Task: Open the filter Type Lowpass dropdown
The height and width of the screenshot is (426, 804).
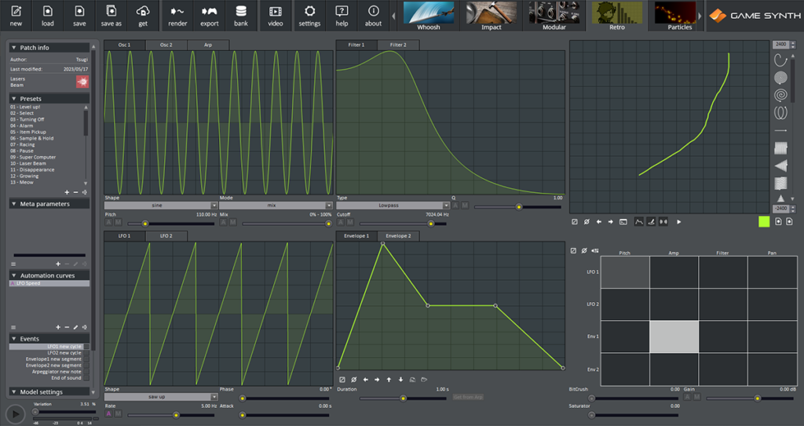Action: (393, 206)
